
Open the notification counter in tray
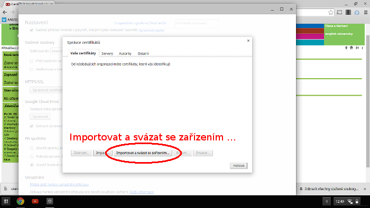tap(327, 202)
